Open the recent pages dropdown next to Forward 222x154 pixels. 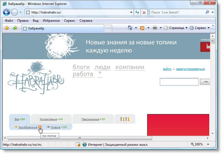point(20,12)
